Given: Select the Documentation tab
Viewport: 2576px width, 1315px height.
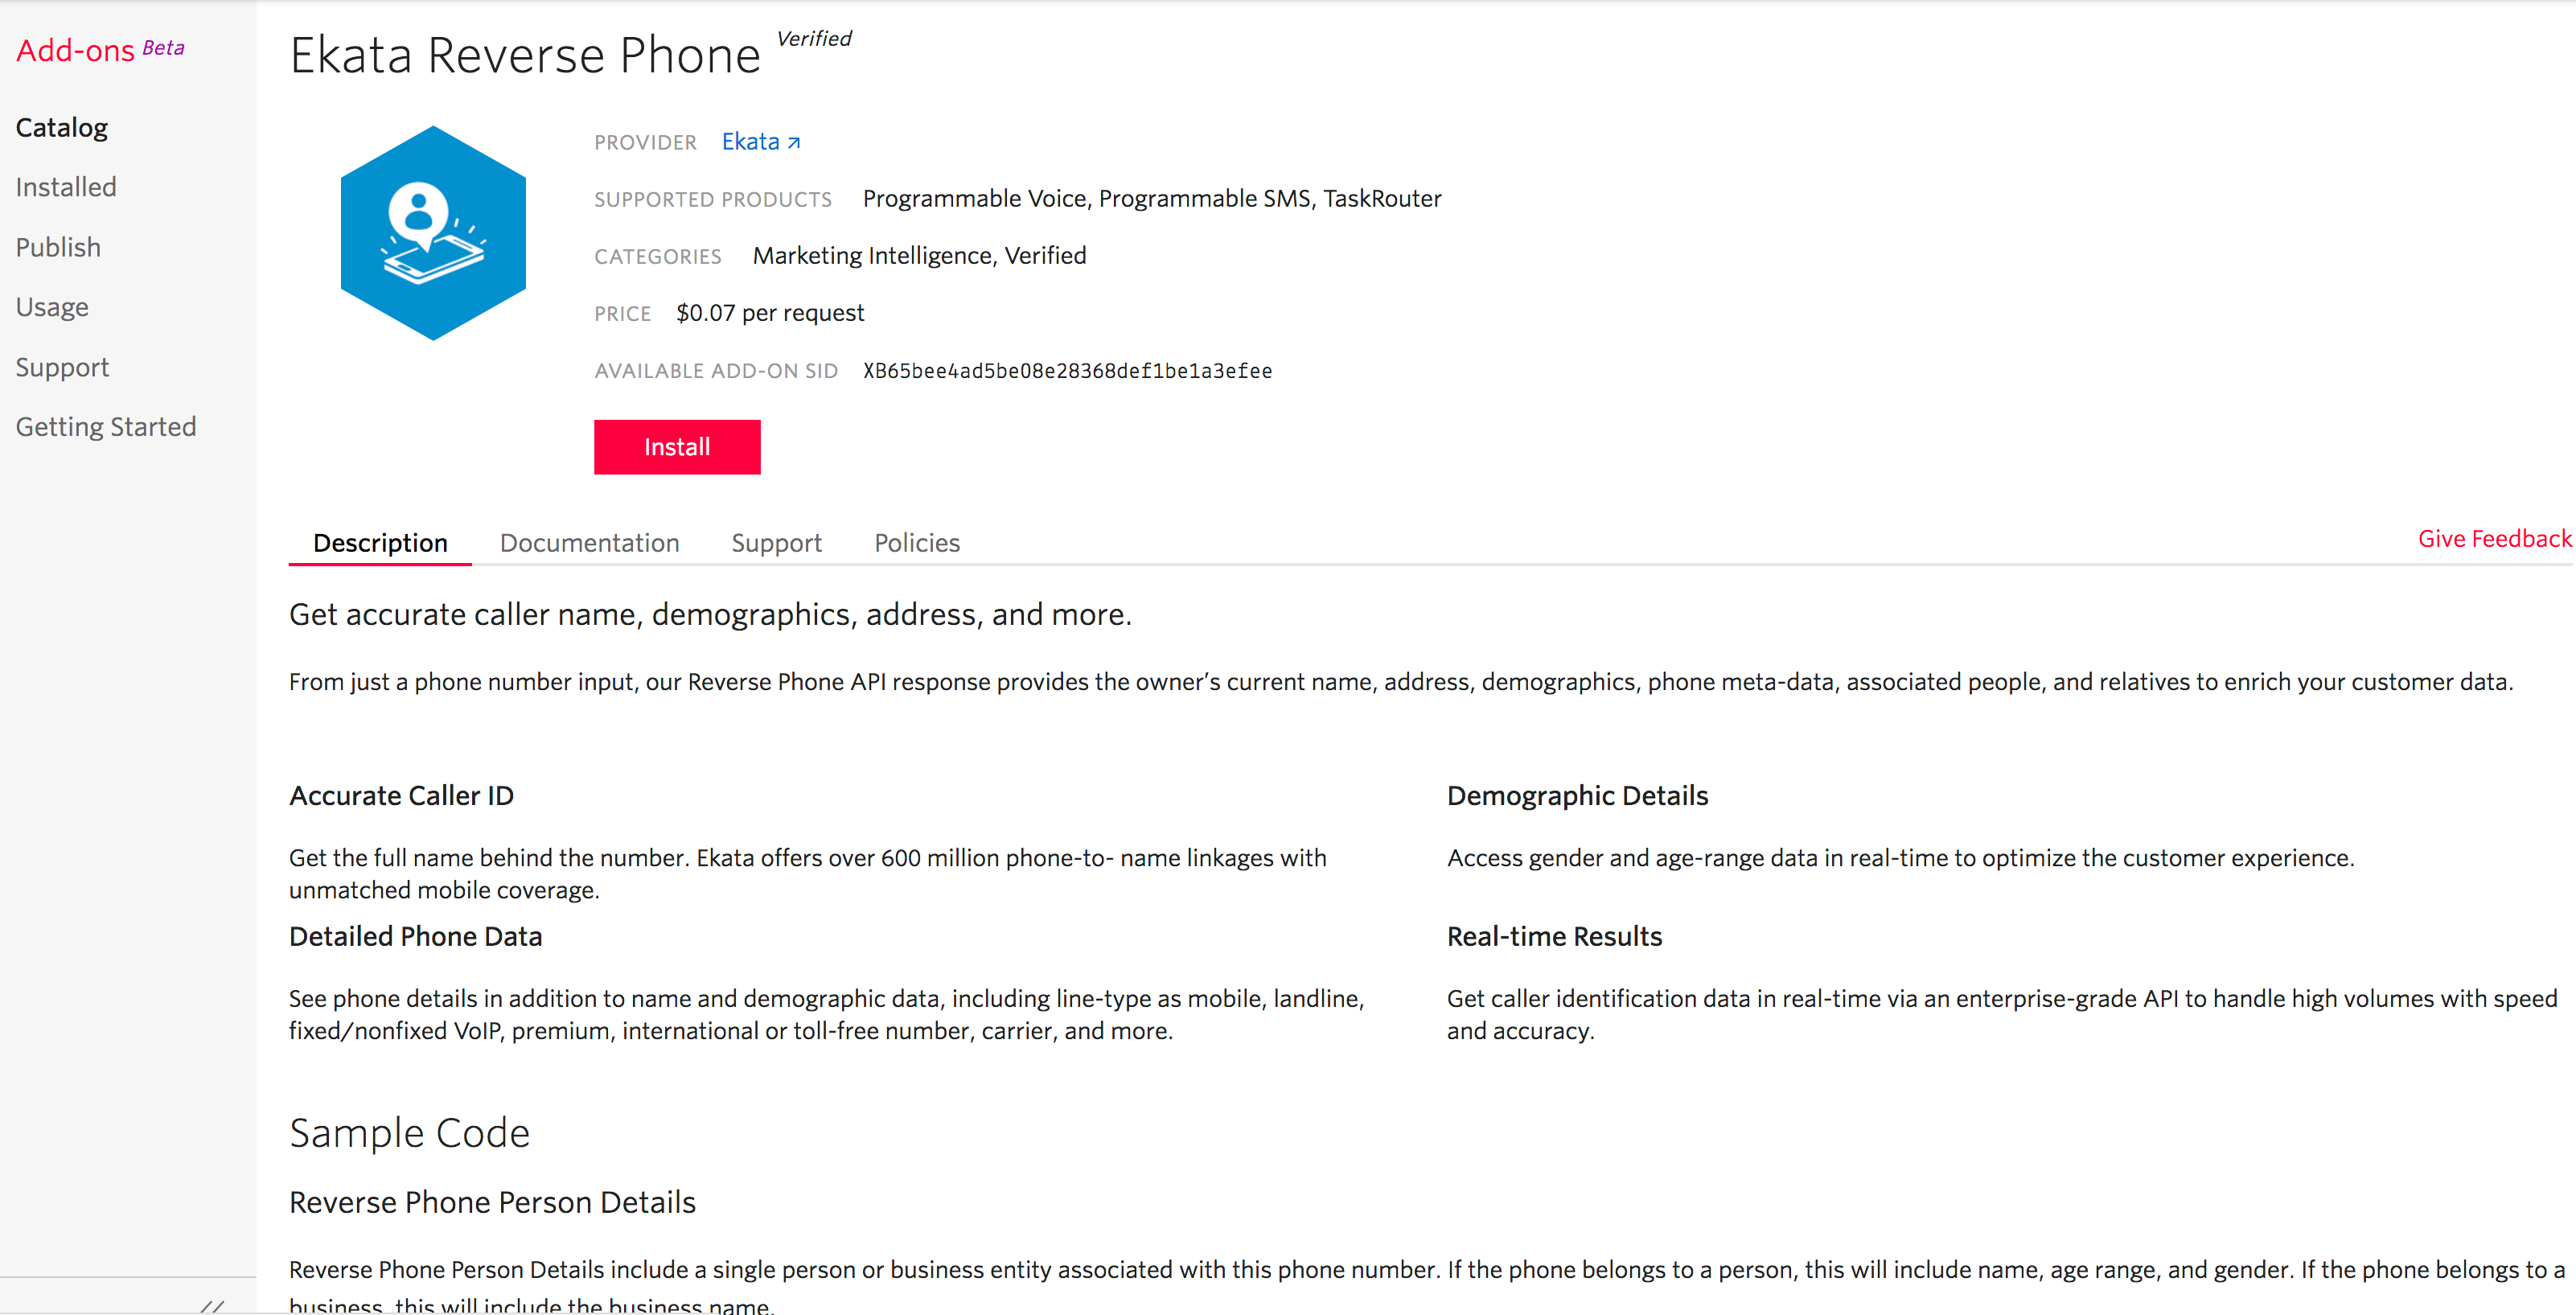Looking at the screenshot, I should [x=590, y=540].
